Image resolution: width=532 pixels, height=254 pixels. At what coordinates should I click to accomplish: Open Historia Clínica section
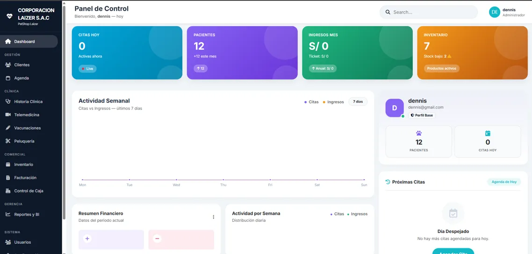coord(29,102)
